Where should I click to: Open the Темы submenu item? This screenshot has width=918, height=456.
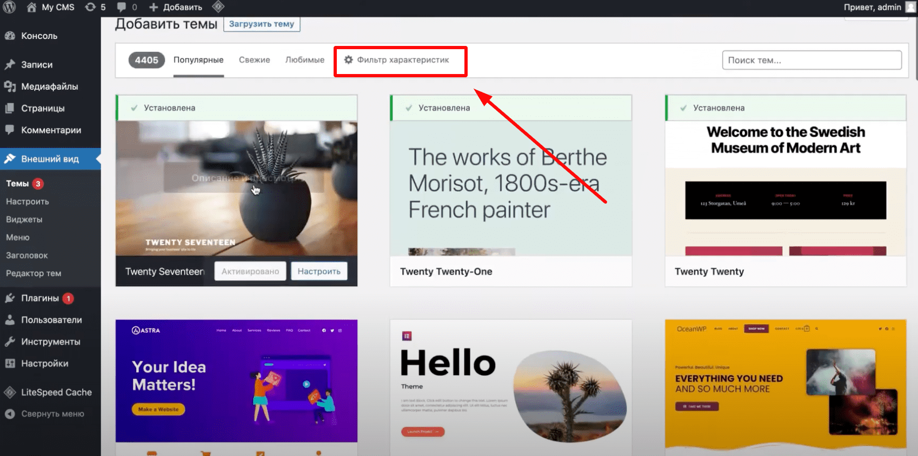point(17,184)
